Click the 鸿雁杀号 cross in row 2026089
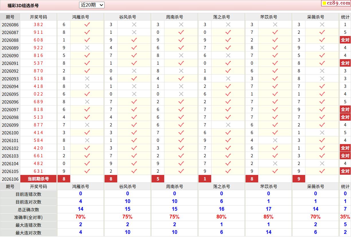351x237 pixels. (x=87, y=48)
